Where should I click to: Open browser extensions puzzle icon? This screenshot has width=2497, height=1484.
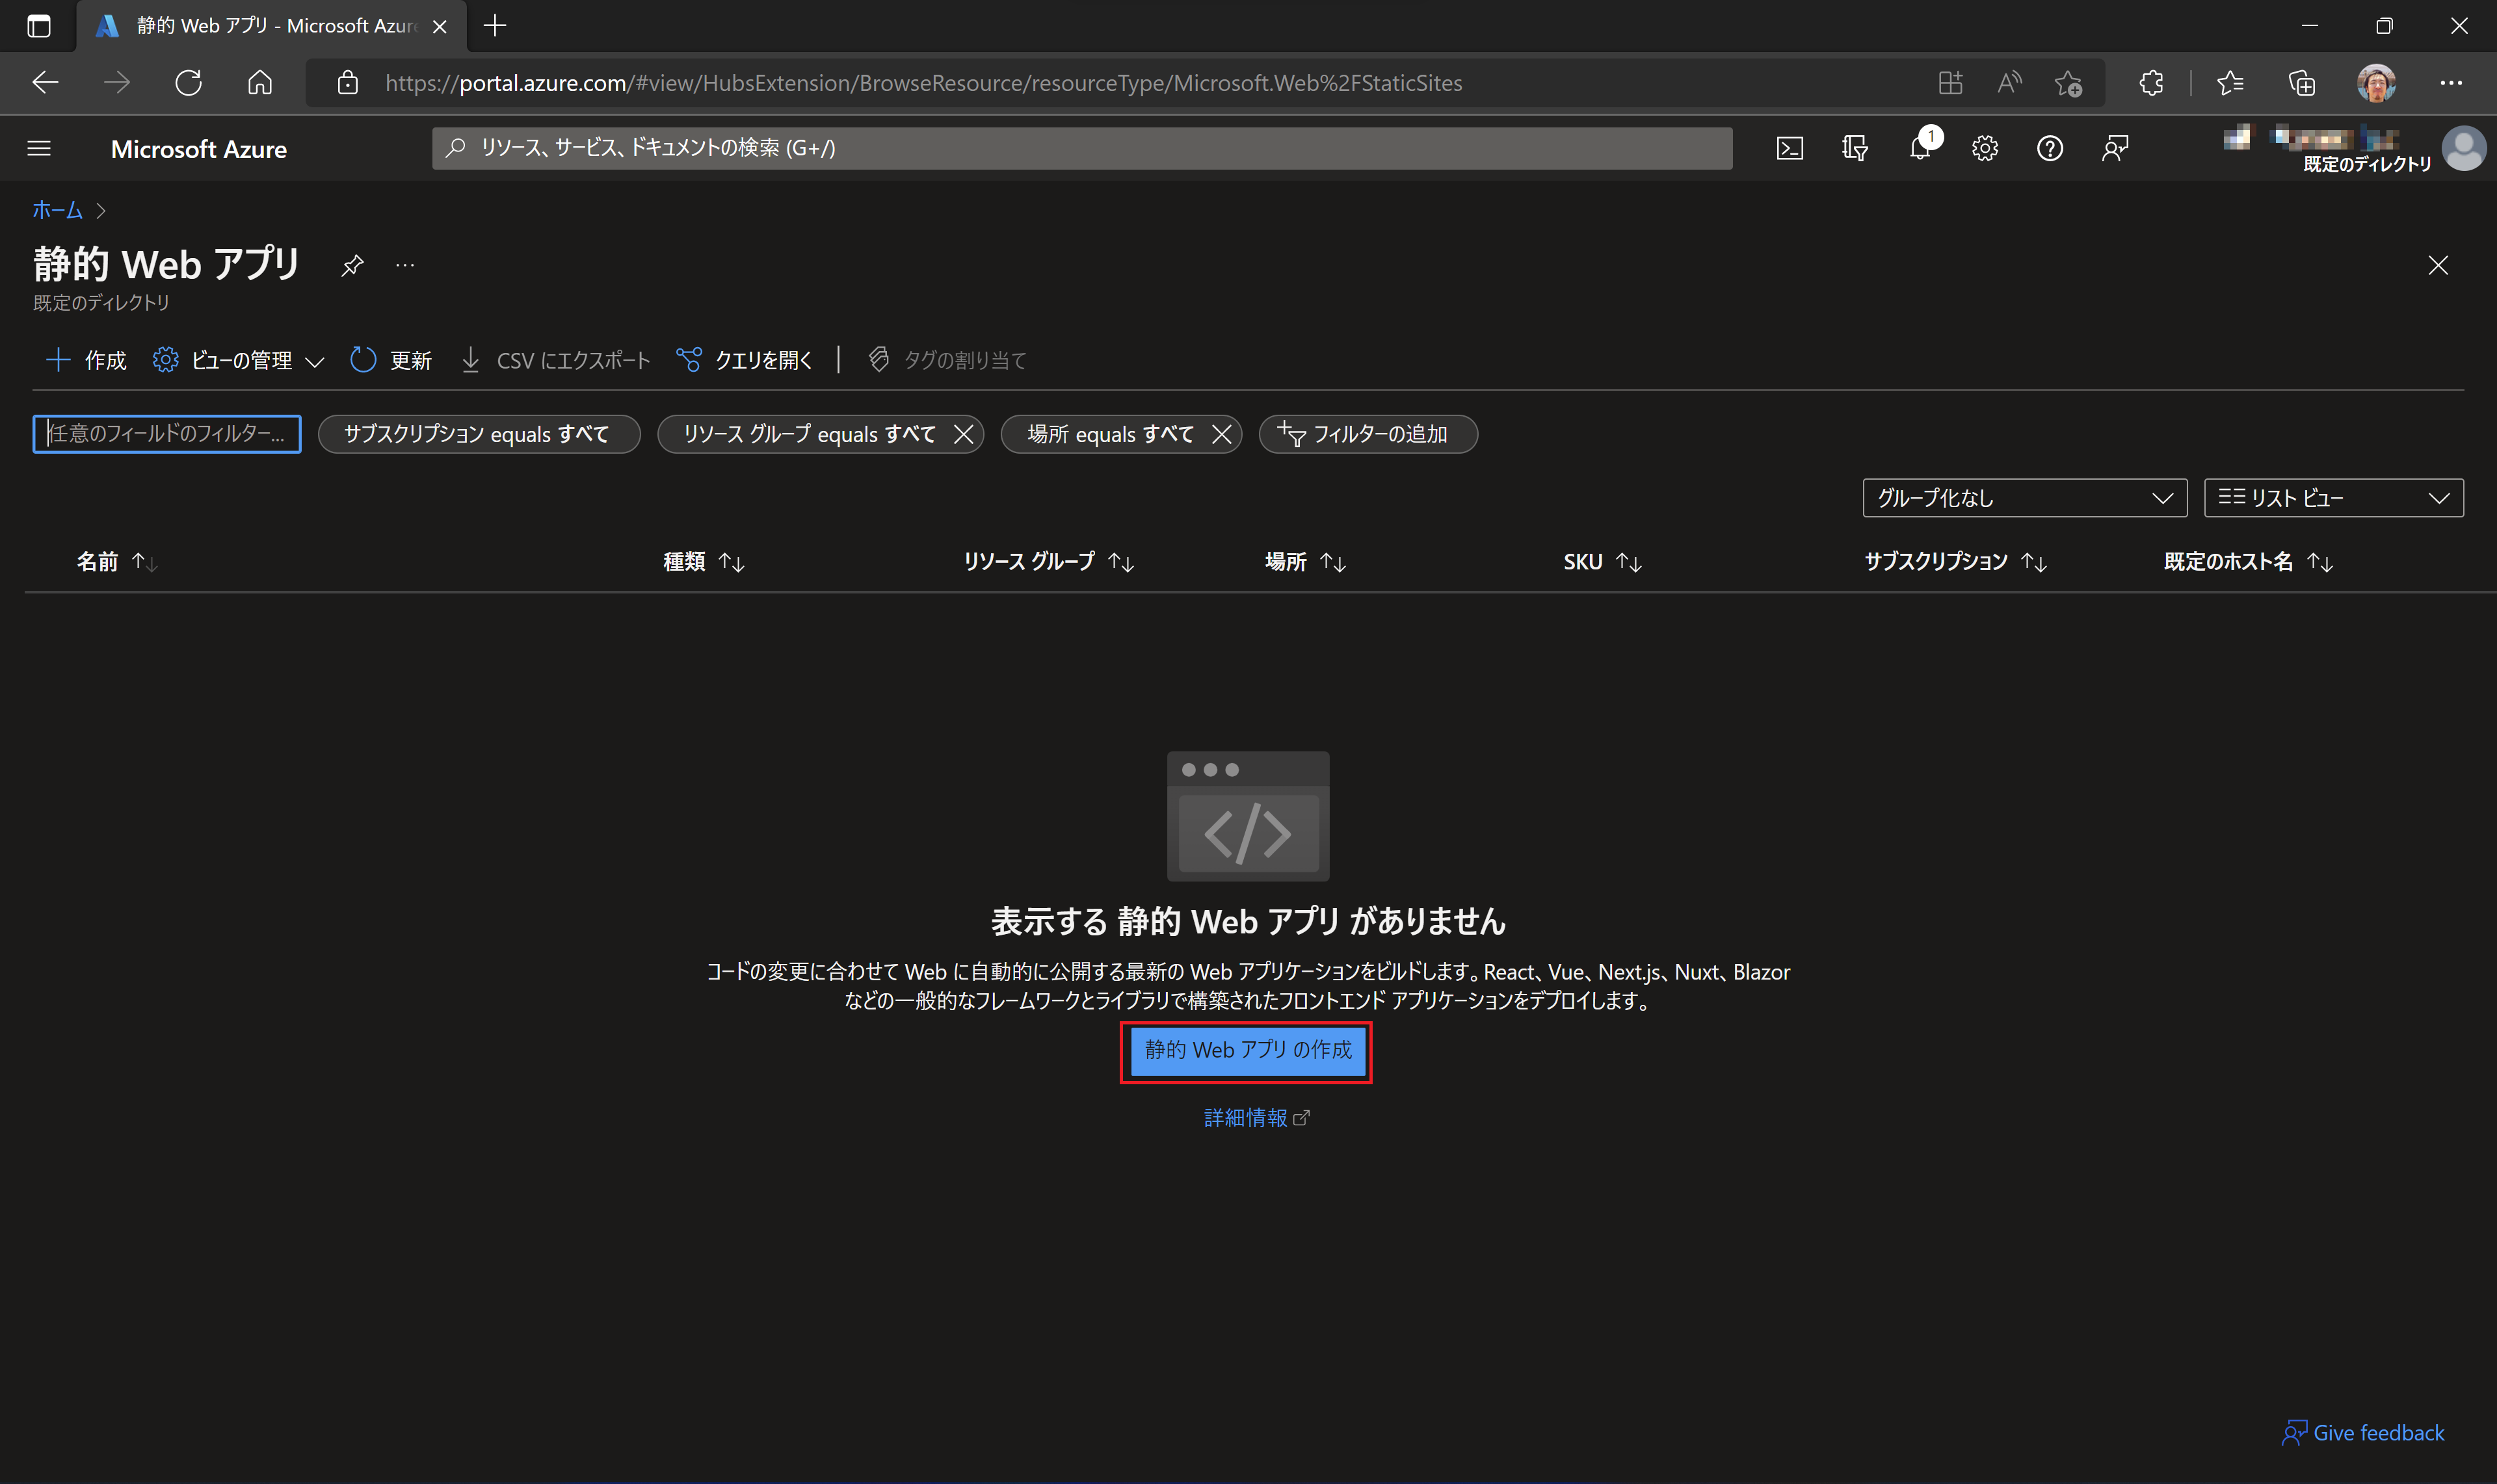coord(2151,83)
